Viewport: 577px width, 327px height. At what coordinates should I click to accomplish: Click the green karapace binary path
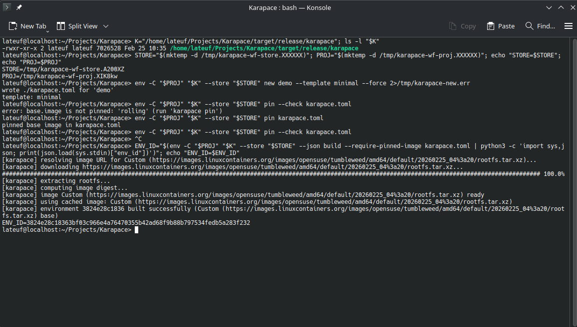pyautogui.click(x=264, y=48)
